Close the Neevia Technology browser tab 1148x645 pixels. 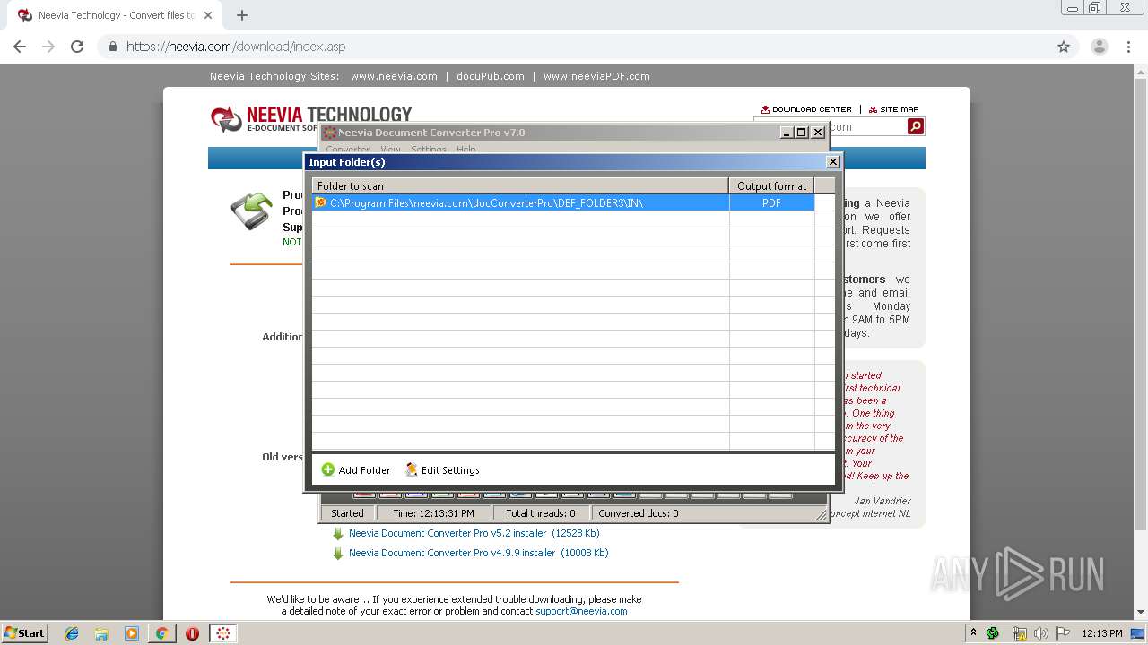point(208,15)
